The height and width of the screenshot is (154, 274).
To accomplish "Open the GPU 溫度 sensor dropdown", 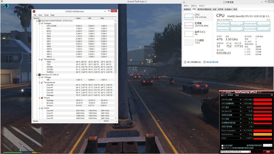I will tap(241, 107).
